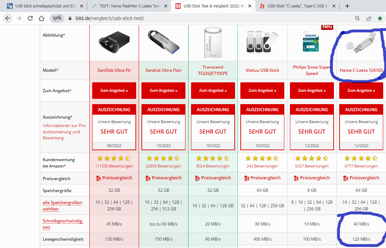Toggle the VPN badge in address bar
Screen dimensions: 386x248
pyautogui.click(x=57, y=18)
